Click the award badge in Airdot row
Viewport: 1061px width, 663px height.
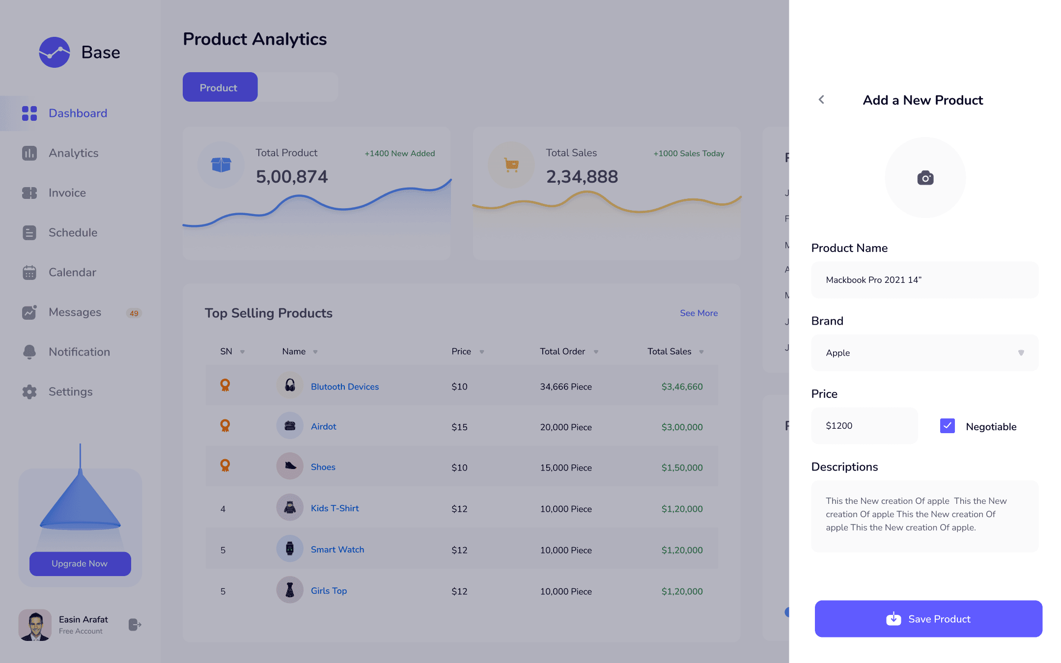click(225, 426)
